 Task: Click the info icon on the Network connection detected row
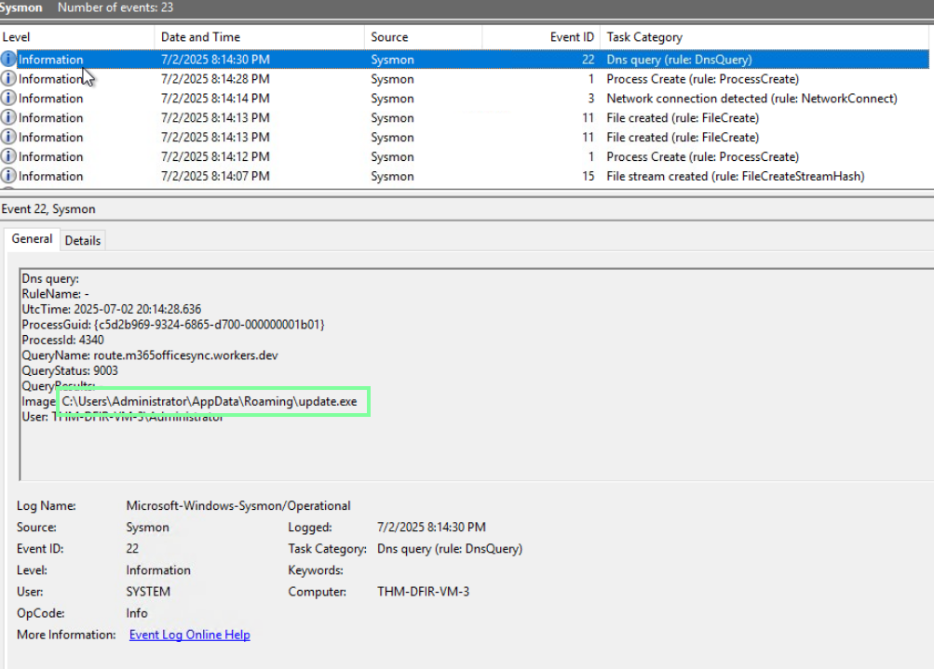point(9,99)
